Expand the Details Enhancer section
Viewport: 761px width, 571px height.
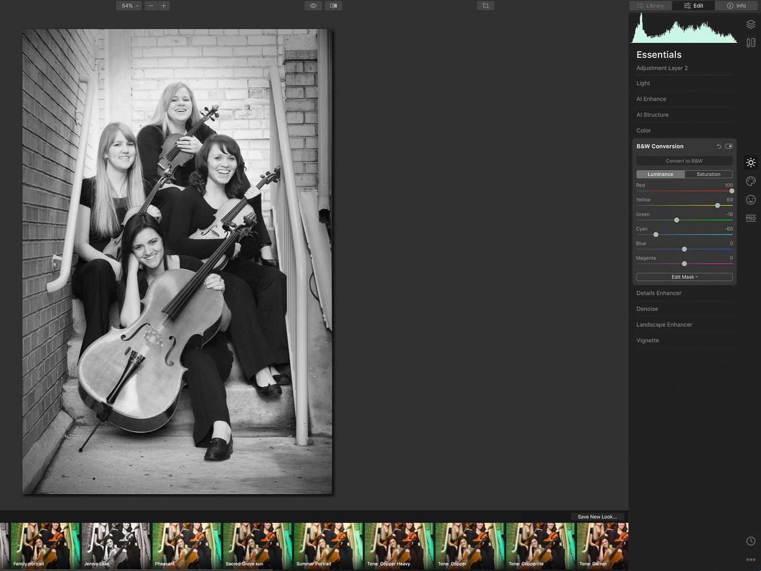[658, 293]
